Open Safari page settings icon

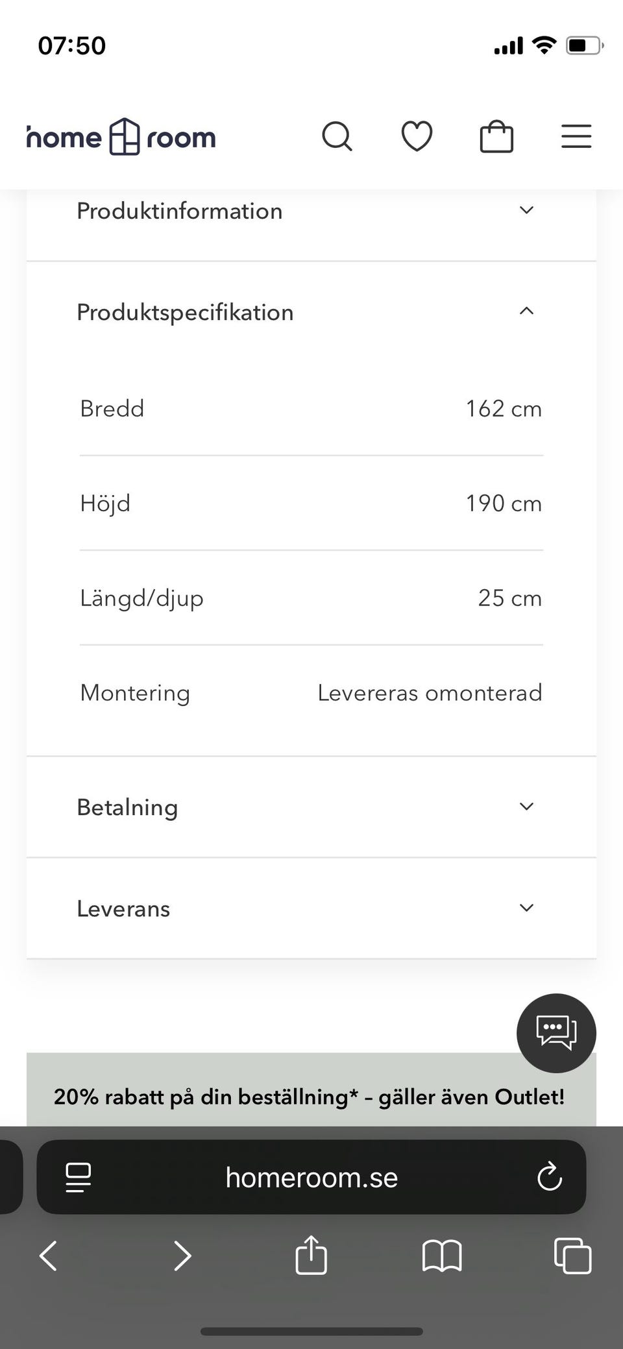79,1177
